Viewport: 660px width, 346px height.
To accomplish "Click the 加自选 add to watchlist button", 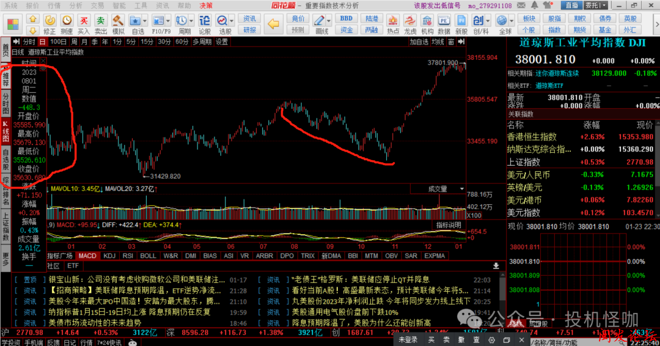I will pyautogui.click(x=419, y=42).
